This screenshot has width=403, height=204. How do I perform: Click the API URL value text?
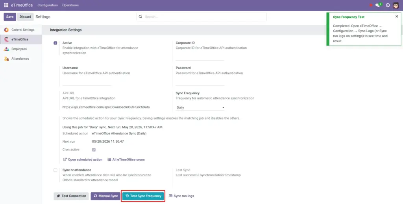[106, 107]
